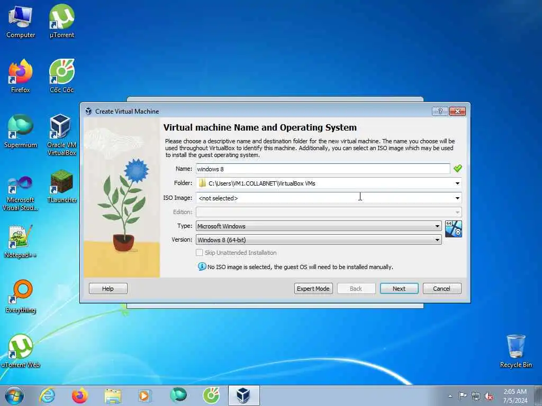Close the Create Virtual Machine dialog
The width and height of the screenshot is (542, 406).
(x=457, y=111)
